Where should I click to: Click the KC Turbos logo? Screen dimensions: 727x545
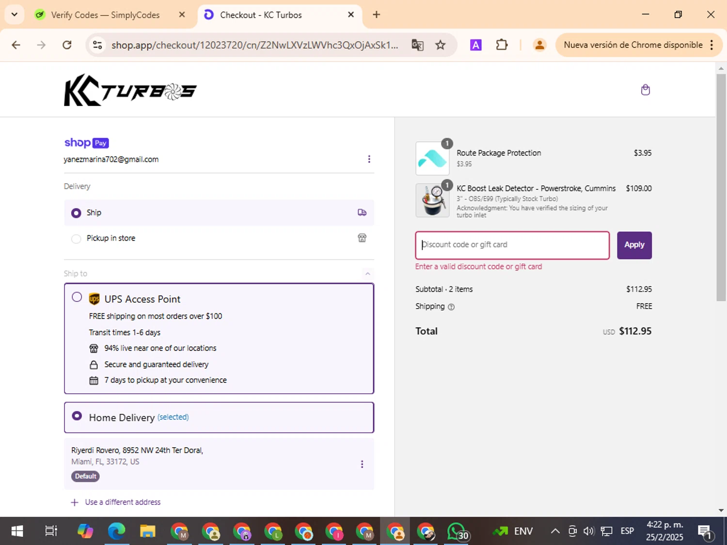click(x=130, y=90)
